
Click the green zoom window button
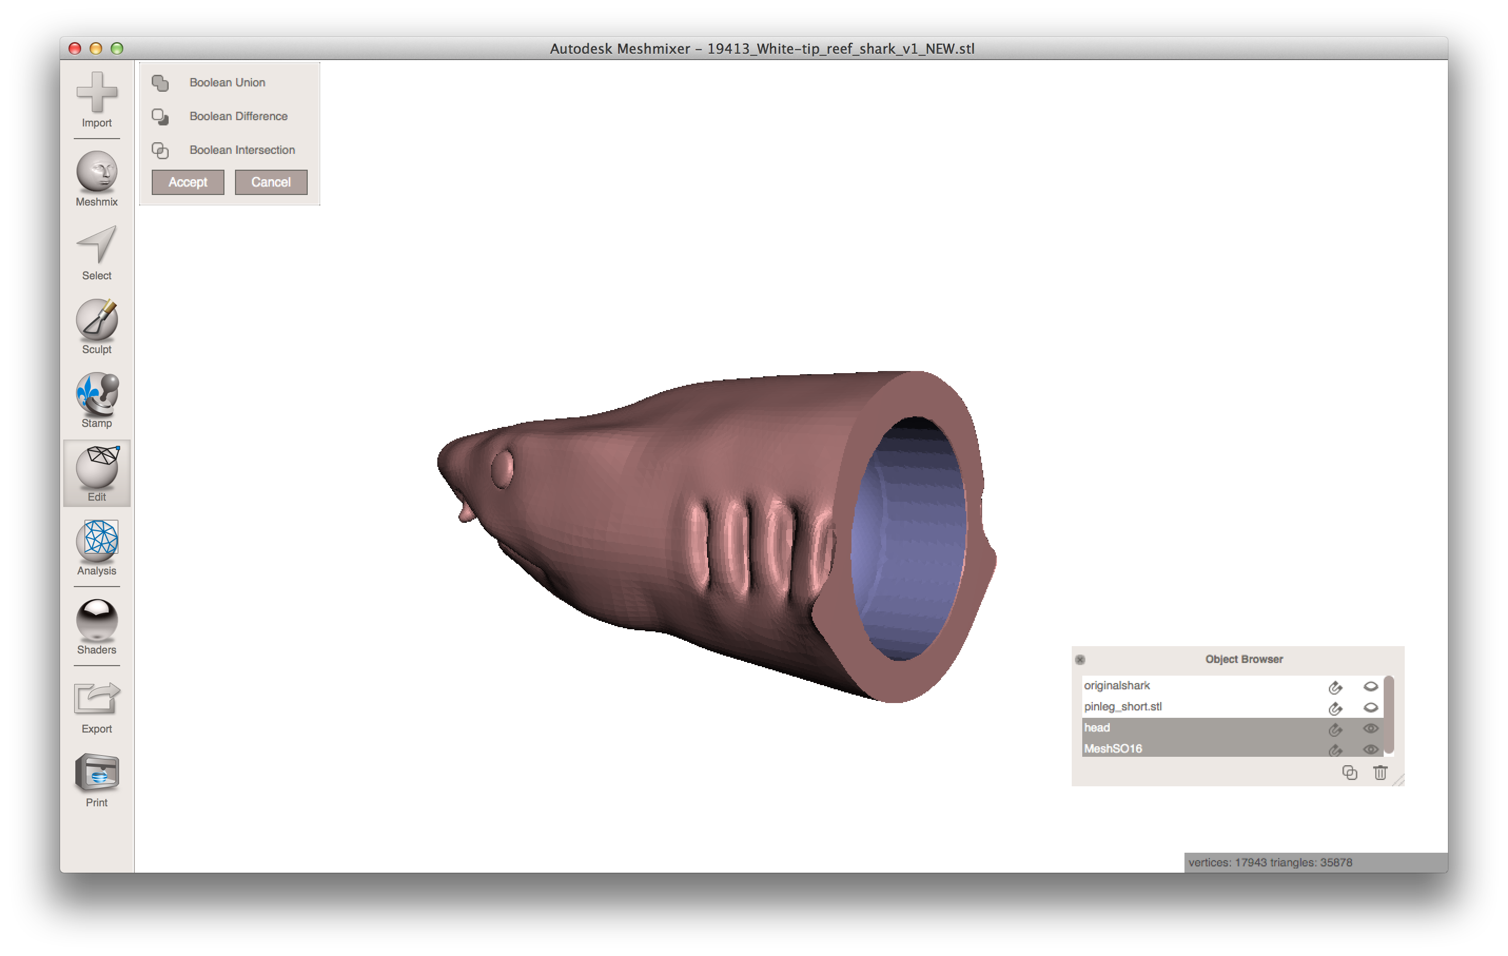pos(117,48)
